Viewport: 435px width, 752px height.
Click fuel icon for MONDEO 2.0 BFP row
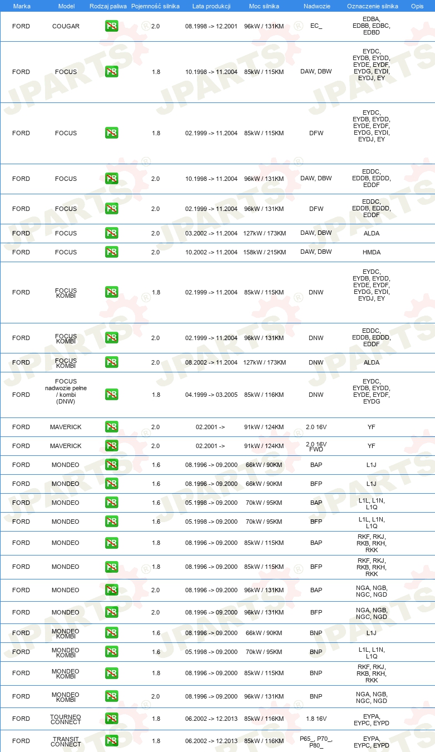pos(112,612)
